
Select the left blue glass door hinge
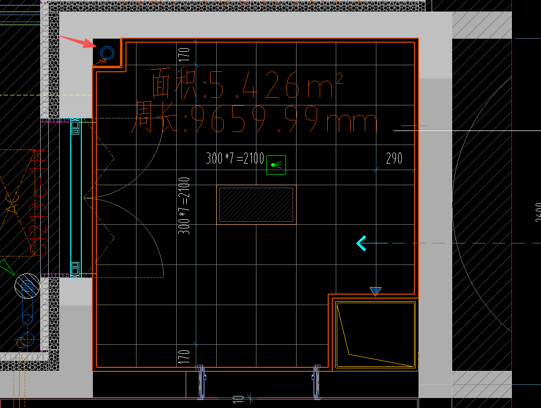(x=201, y=382)
